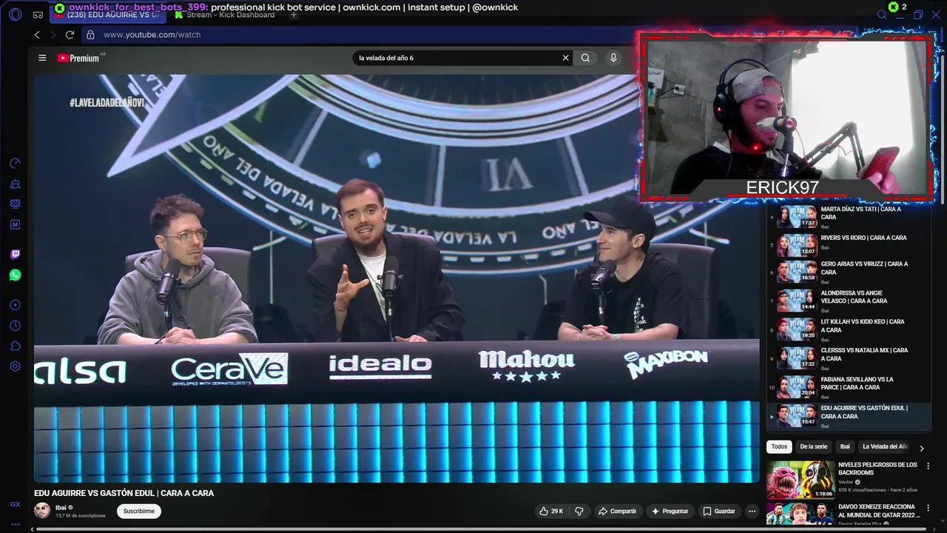Click GX label at sidebar bottom

(16, 504)
